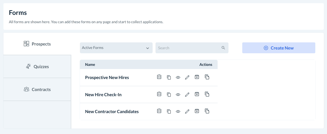The width and height of the screenshot is (327, 134).
Task: Click the magnifier icon in the search box
Action: (x=223, y=48)
